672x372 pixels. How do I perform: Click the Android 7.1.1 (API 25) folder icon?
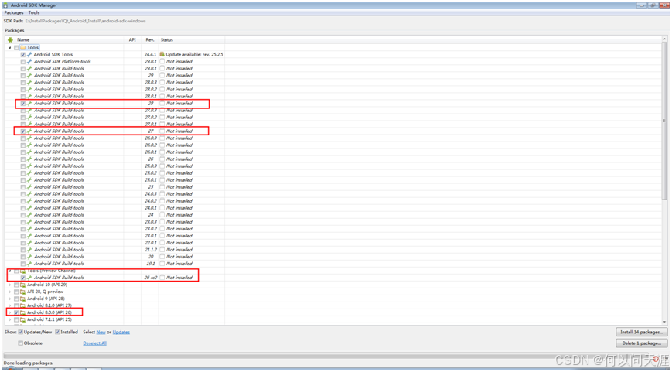(22, 319)
